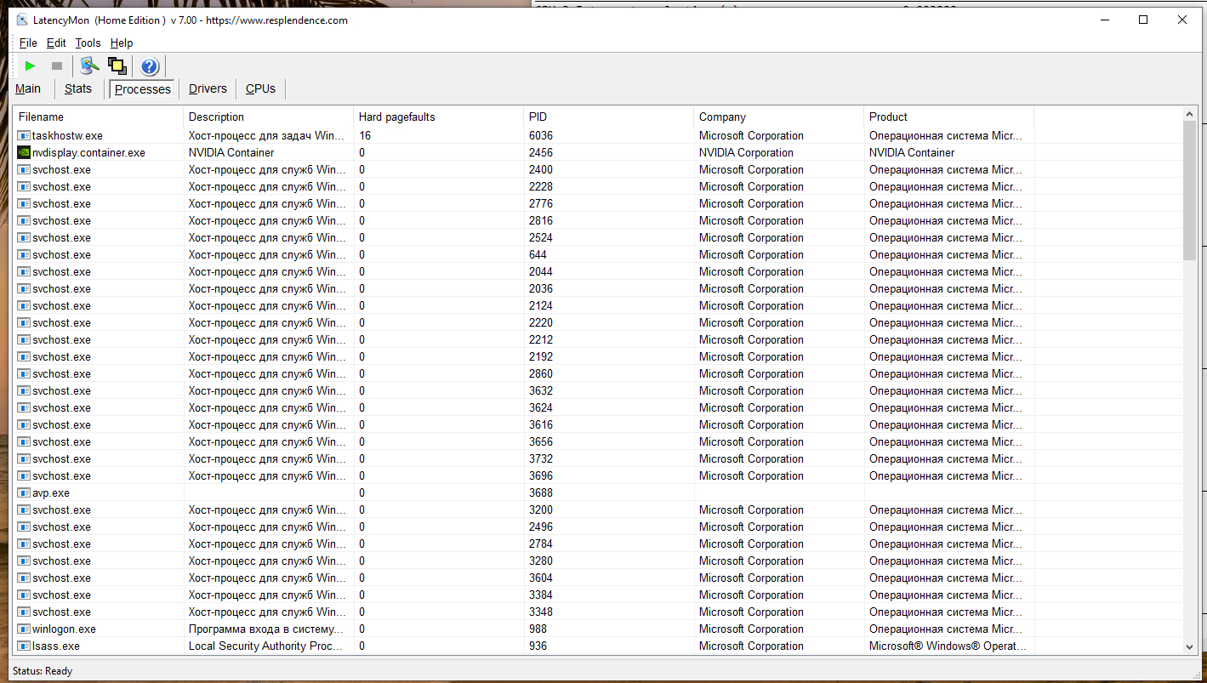Click the LatencyMon title bar app icon

pyautogui.click(x=21, y=20)
